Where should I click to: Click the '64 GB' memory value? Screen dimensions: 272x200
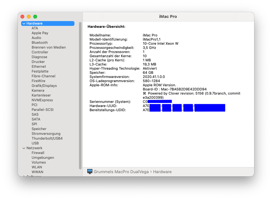click(148, 73)
